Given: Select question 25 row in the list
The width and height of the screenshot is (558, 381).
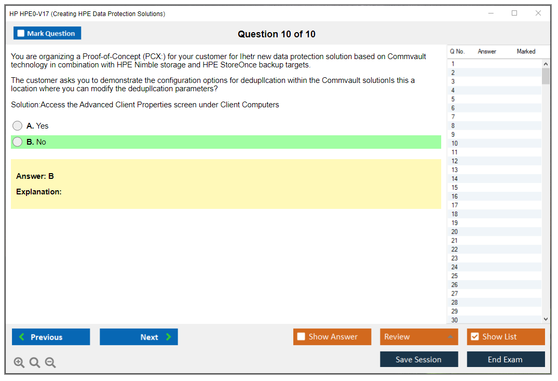Looking at the screenshot, I should coord(455,276).
